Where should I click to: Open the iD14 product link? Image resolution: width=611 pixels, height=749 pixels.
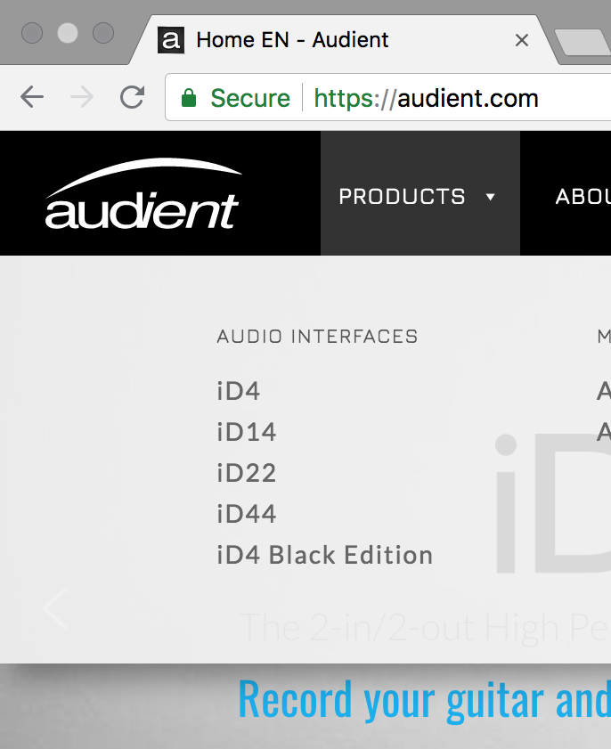247,432
